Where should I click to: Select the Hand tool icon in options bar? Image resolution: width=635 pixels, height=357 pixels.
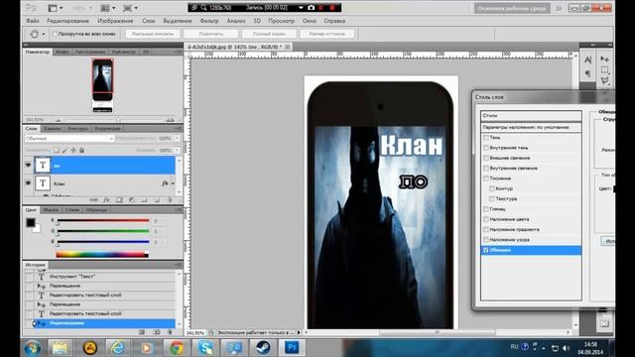click(x=34, y=34)
